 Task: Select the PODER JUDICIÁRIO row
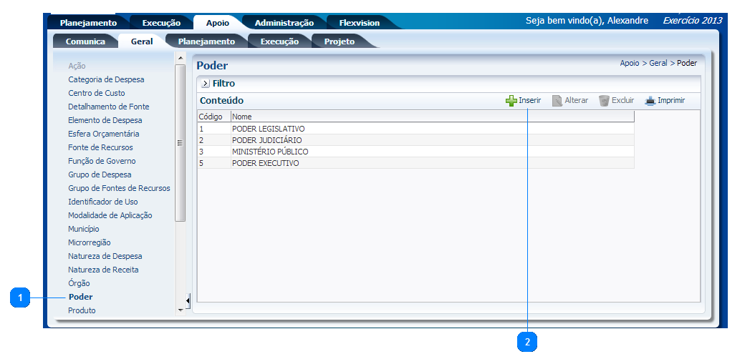click(x=266, y=140)
